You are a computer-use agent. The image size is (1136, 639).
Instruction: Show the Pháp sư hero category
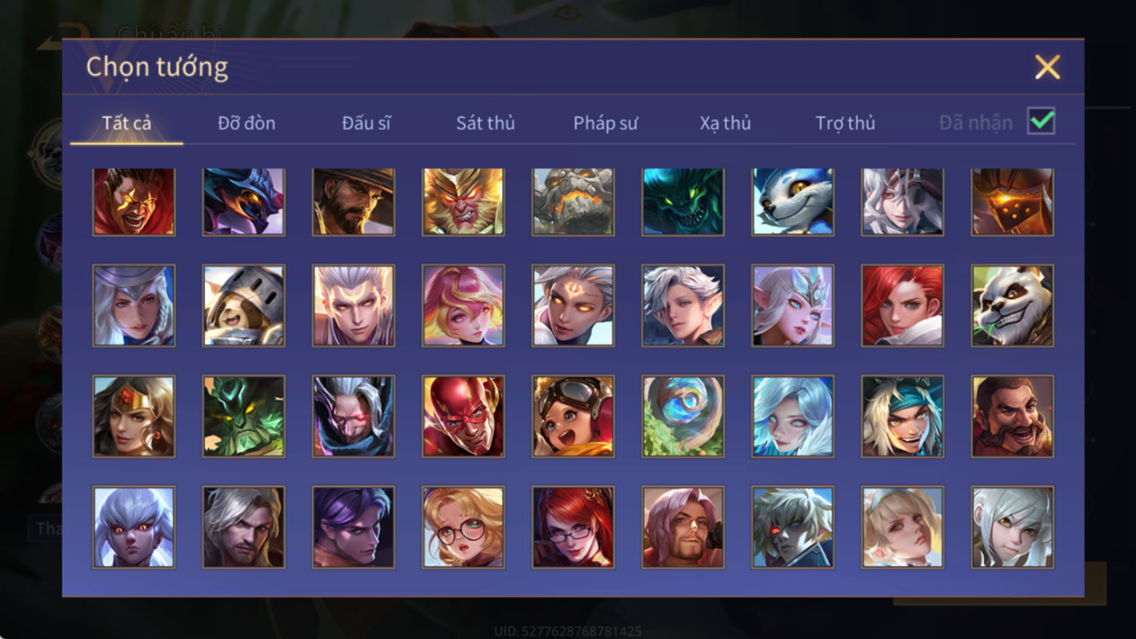(x=605, y=123)
